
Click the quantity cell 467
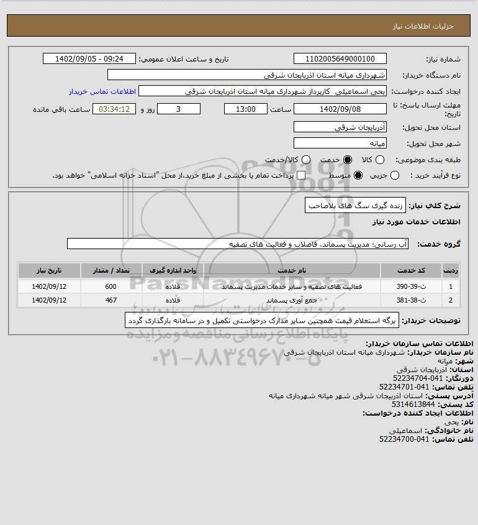tap(111, 300)
